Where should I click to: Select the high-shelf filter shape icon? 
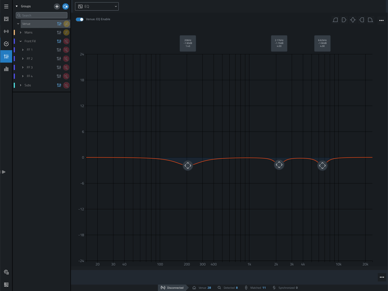click(361, 20)
